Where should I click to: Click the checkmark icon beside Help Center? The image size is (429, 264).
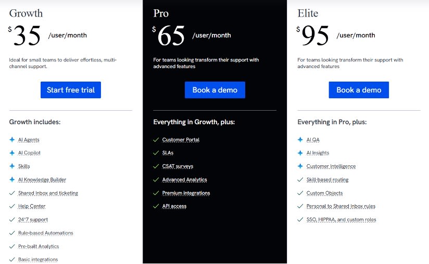click(x=12, y=206)
